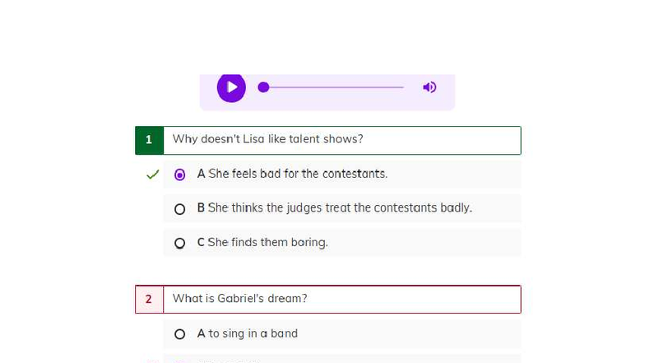Click the green question number 1 badge

pyautogui.click(x=150, y=140)
